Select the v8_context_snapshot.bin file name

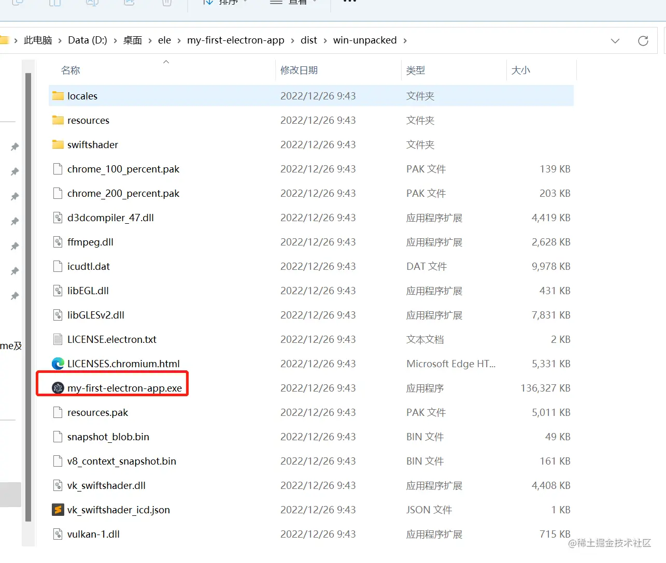click(x=122, y=461)
